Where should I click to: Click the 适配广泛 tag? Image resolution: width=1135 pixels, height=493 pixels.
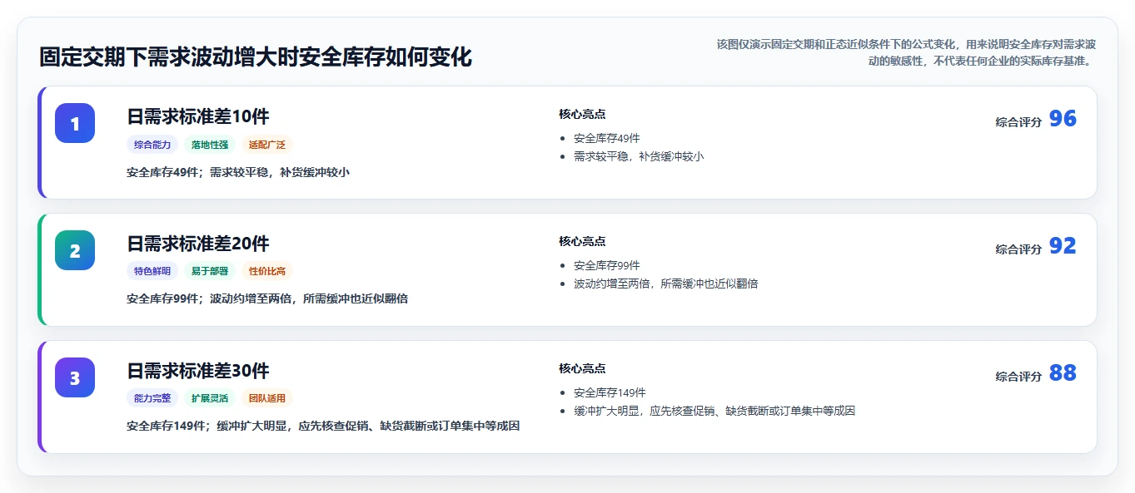point(267,145)
